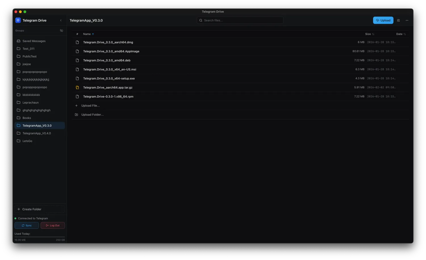
Task: Click the 16.06 MB usage label
Action: pyautogui.click(x=20, y=240)
